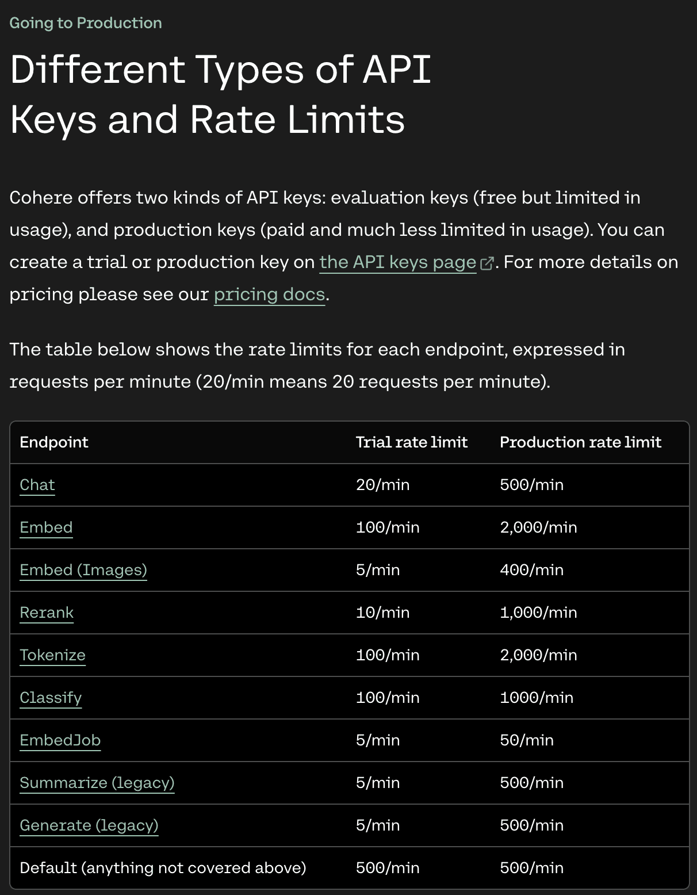This screenshot has height=895, width=697.
Task: Open the EmbedJob endpoint documentation
Action: point(60,740)
